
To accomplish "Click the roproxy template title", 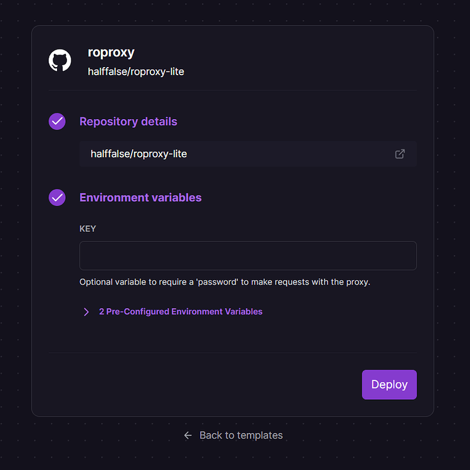I will pos(111,52).
